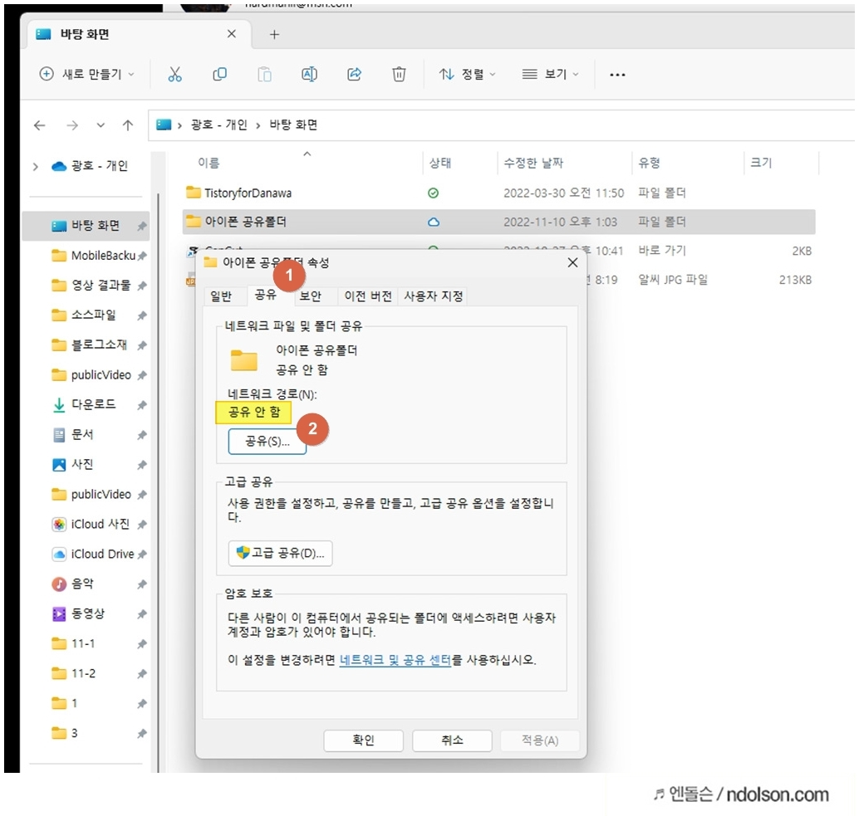Click the 취소 button
This screenshot has width=859, height=816.
click(x=452, y=740)
